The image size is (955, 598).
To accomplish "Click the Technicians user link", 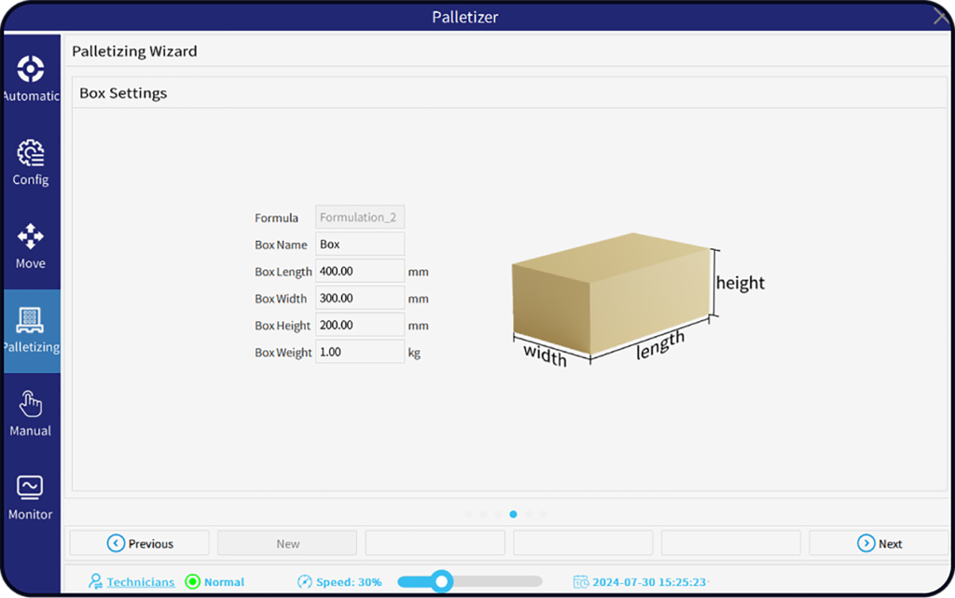I will click(x=140, y=582).
